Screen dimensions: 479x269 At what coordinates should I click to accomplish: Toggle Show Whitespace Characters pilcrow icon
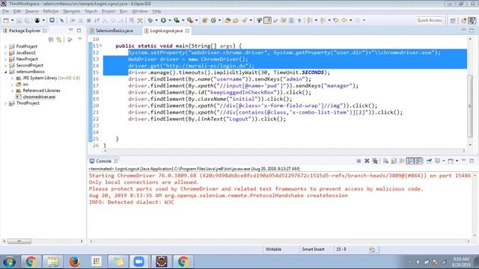coord(299,20)
